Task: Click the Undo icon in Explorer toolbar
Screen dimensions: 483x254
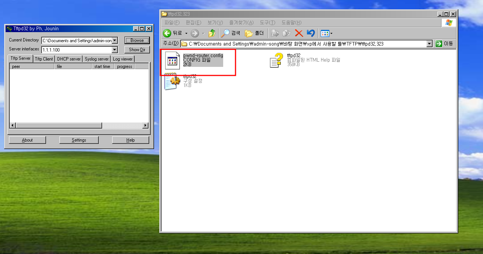Action: [311, 33]
